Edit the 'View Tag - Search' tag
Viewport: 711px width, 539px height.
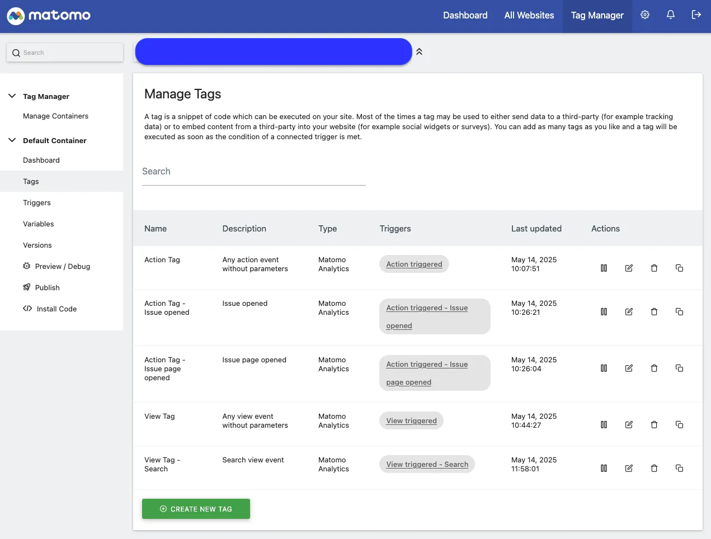click(629, 469)
